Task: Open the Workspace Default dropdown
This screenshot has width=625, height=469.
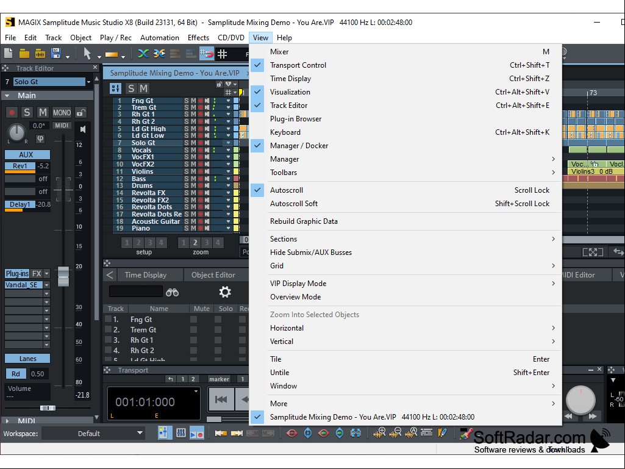Action: click(x=140, y=433)
